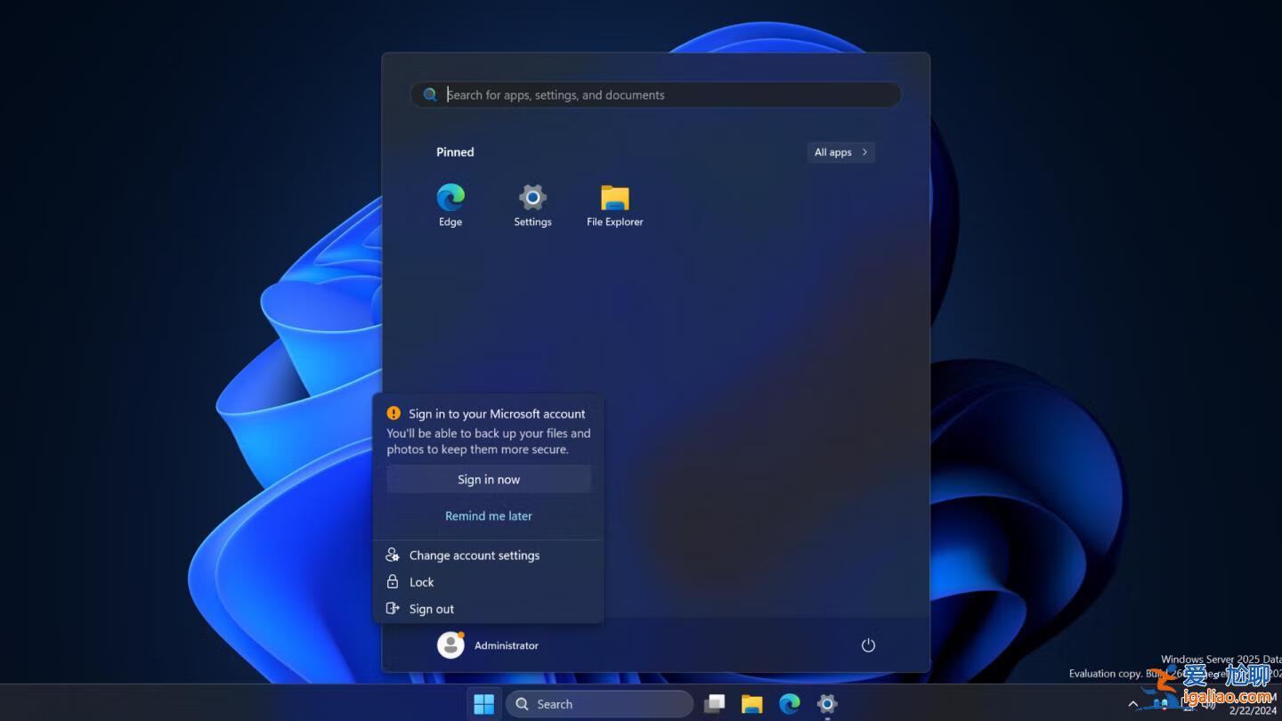Select Lock from the account options

421,582
